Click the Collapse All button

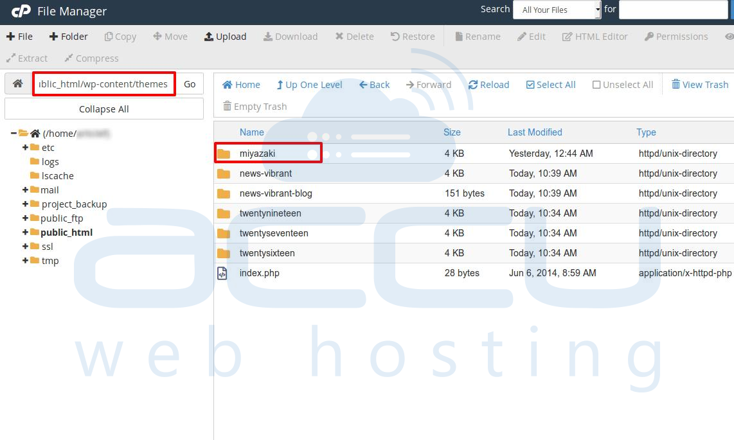104,109
